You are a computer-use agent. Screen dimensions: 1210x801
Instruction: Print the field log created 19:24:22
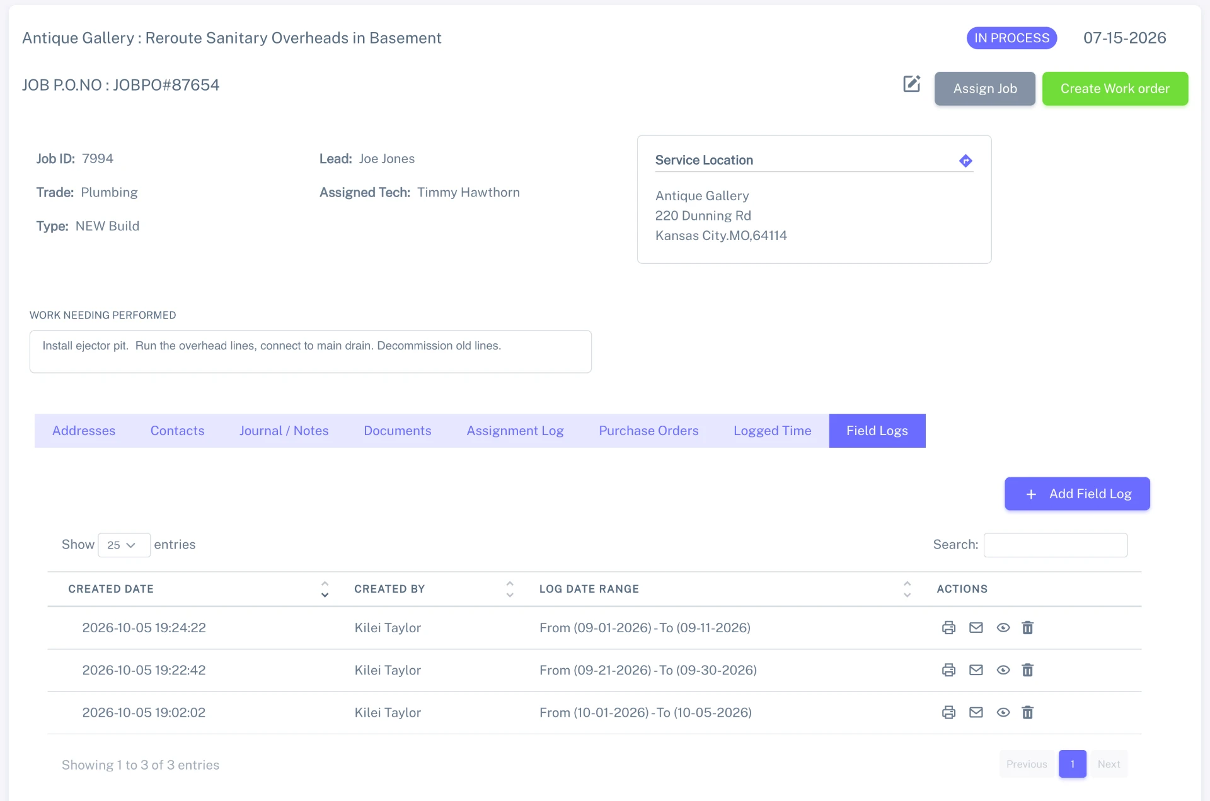click(948, 628)
